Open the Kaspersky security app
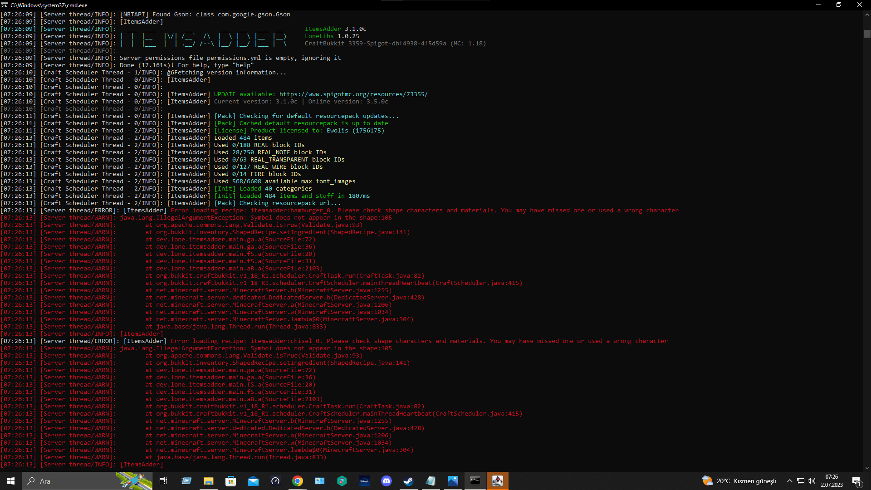The height and width of the screenshot is (490, 871). (342, 480)
